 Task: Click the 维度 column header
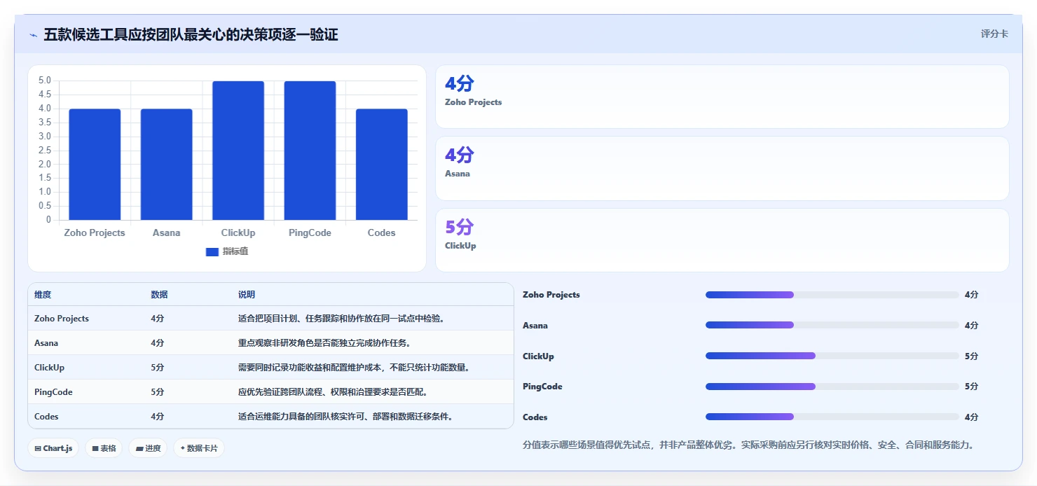43,295
